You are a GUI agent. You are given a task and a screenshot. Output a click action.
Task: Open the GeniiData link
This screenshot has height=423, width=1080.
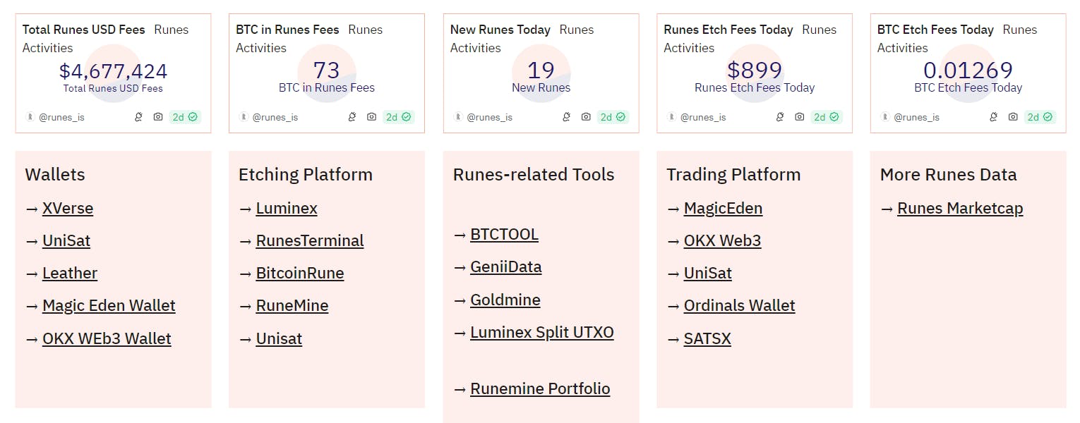click(506, 266)
